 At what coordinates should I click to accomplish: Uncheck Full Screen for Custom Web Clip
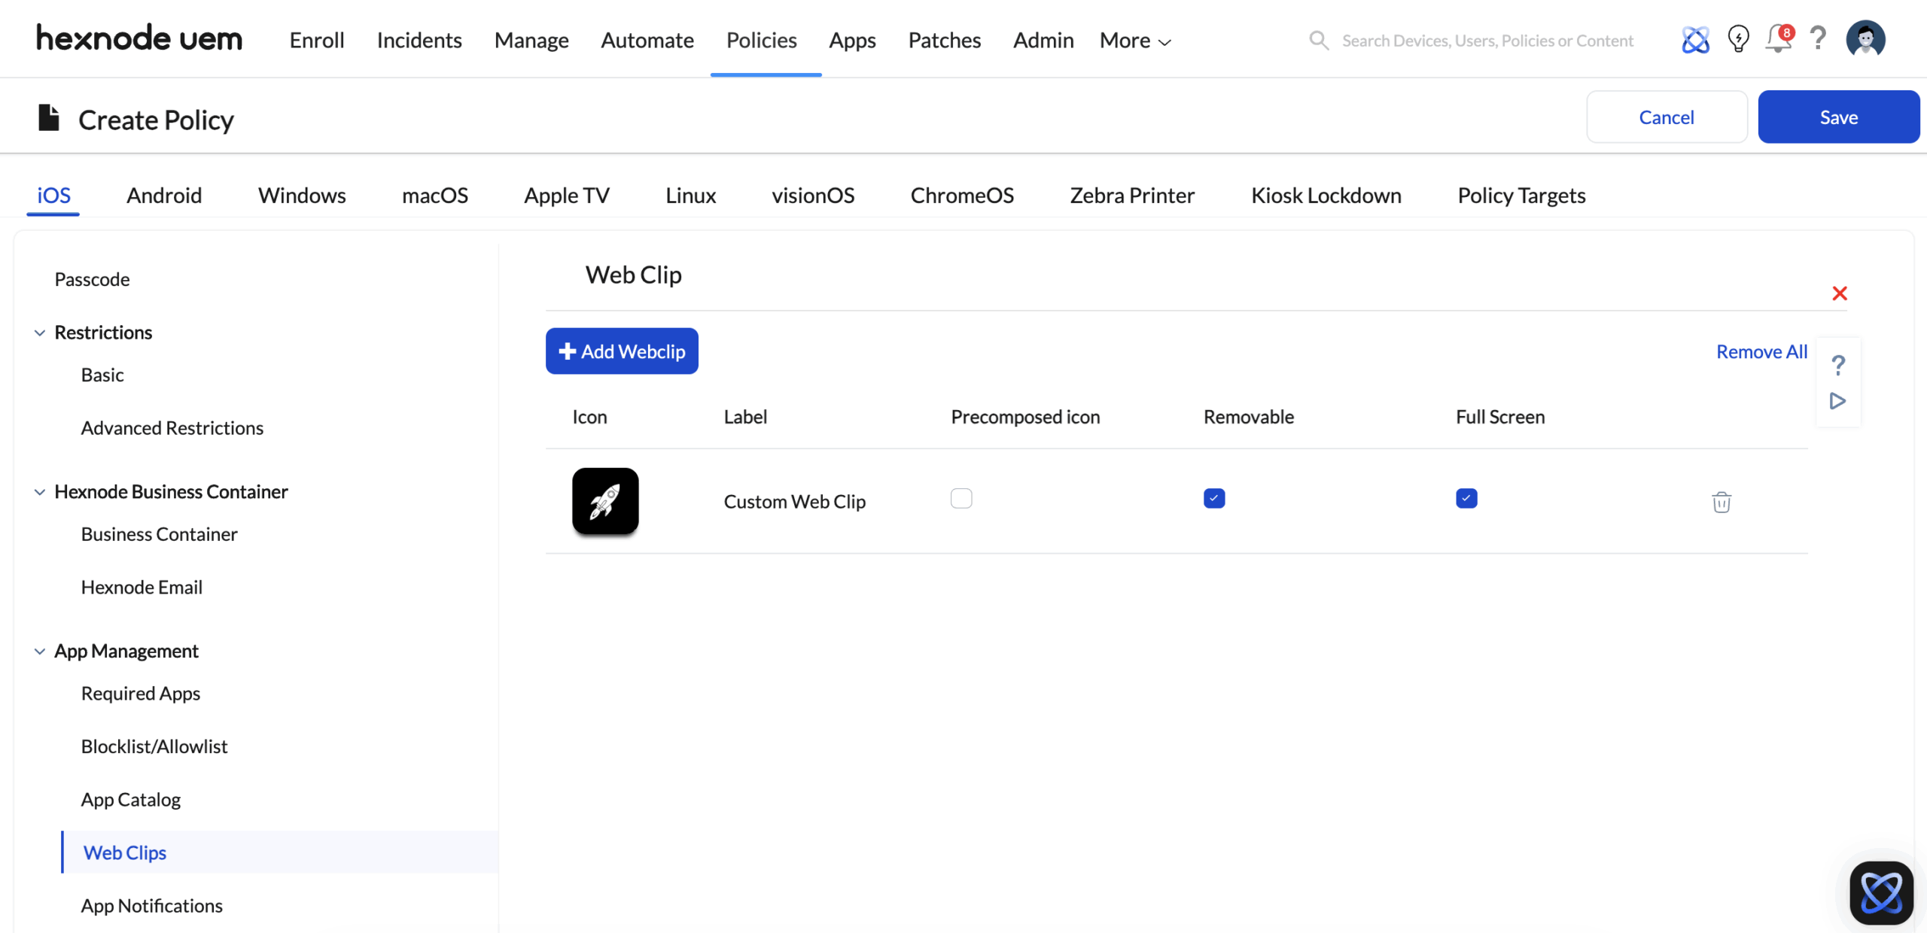tap(1466, 499)
